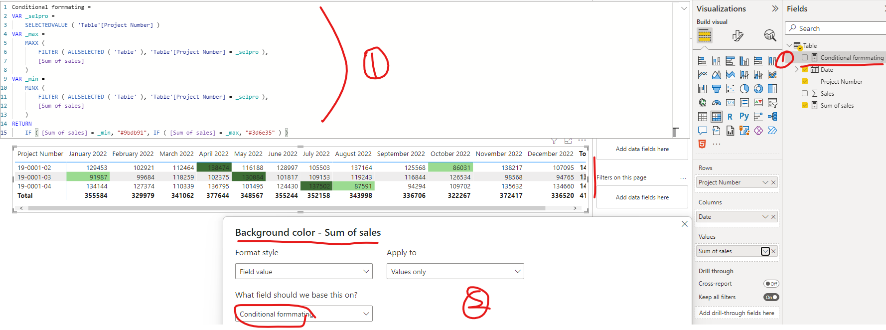Select the Stacked column chart visual

tap(716, 61)
